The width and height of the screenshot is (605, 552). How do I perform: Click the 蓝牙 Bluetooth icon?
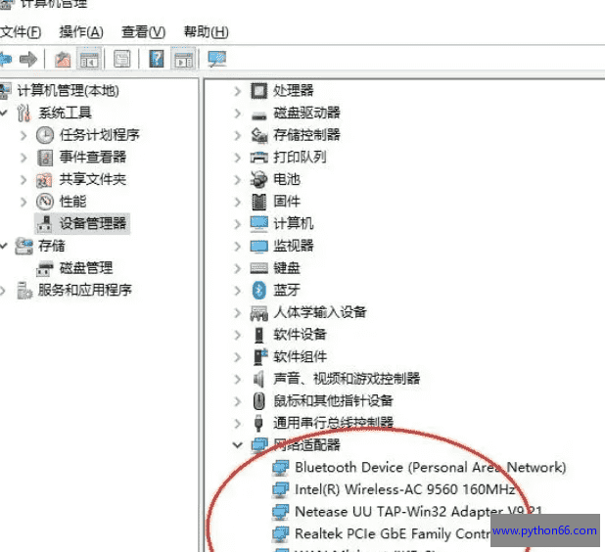258,290
